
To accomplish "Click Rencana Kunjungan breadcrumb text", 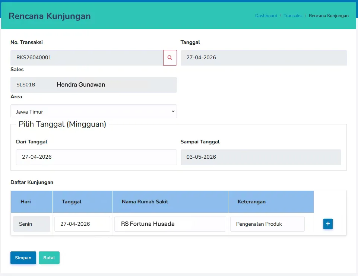I will (x=329, y=16).
